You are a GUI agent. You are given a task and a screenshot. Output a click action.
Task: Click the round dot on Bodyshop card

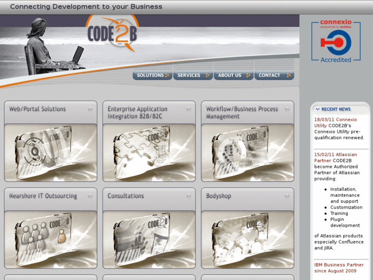[x=287, y=196]
